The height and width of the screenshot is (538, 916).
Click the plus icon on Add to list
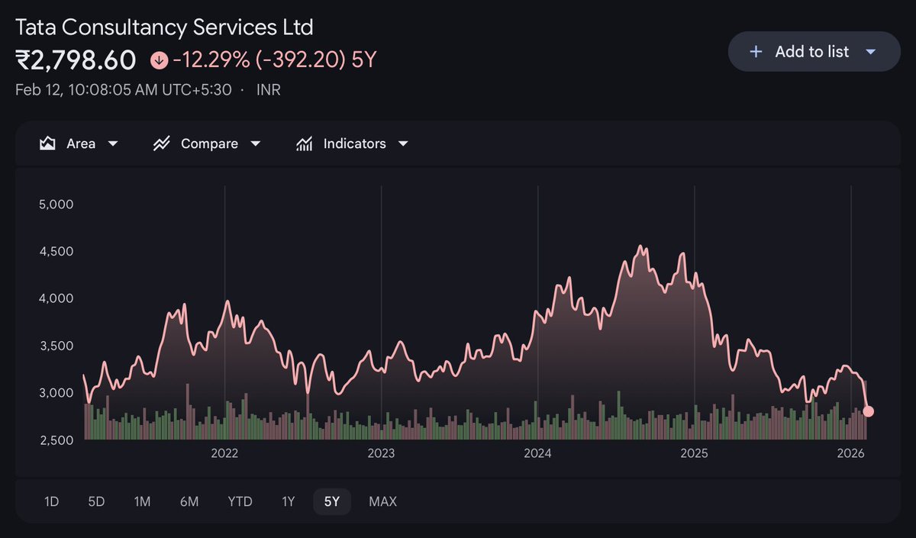755,51
